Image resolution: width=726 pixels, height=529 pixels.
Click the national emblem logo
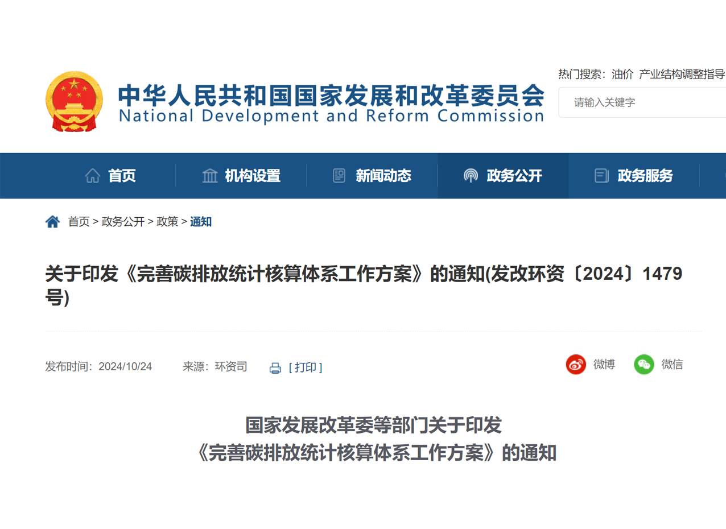coord(74,102)
